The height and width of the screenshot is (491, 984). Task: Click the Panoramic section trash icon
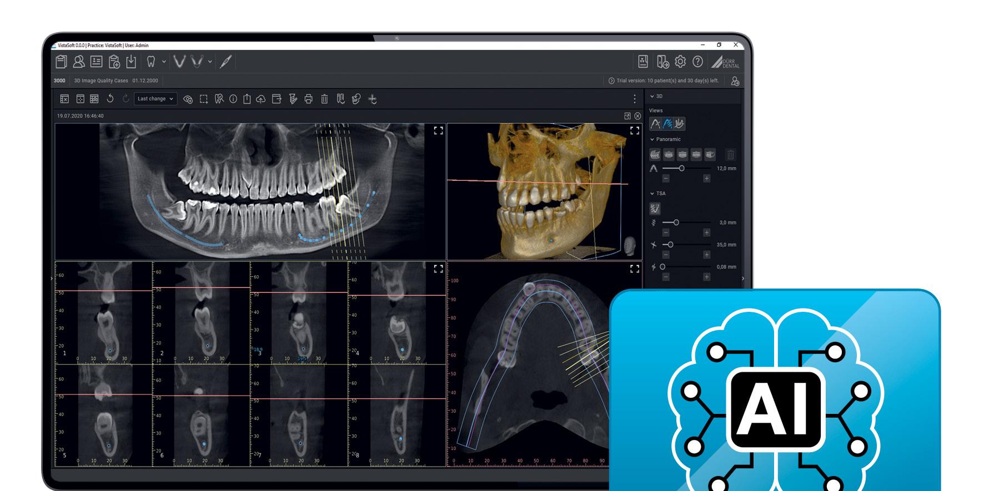(x=731, y=155)
